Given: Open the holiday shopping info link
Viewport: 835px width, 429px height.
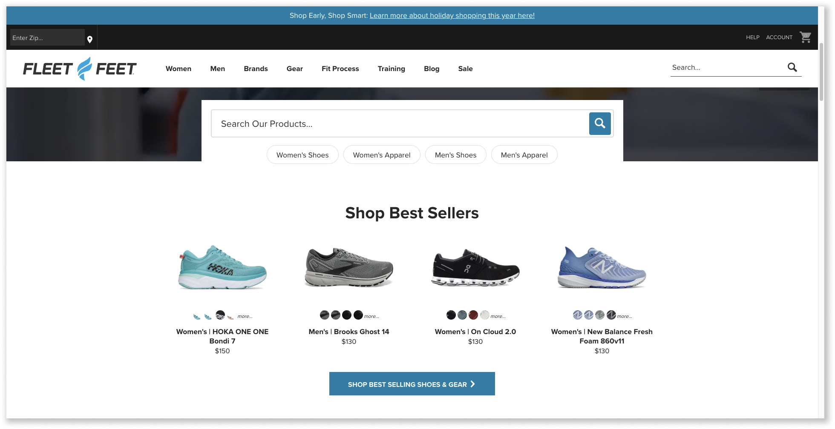Looking at the screenshot, I should click(x=452, y=15).
